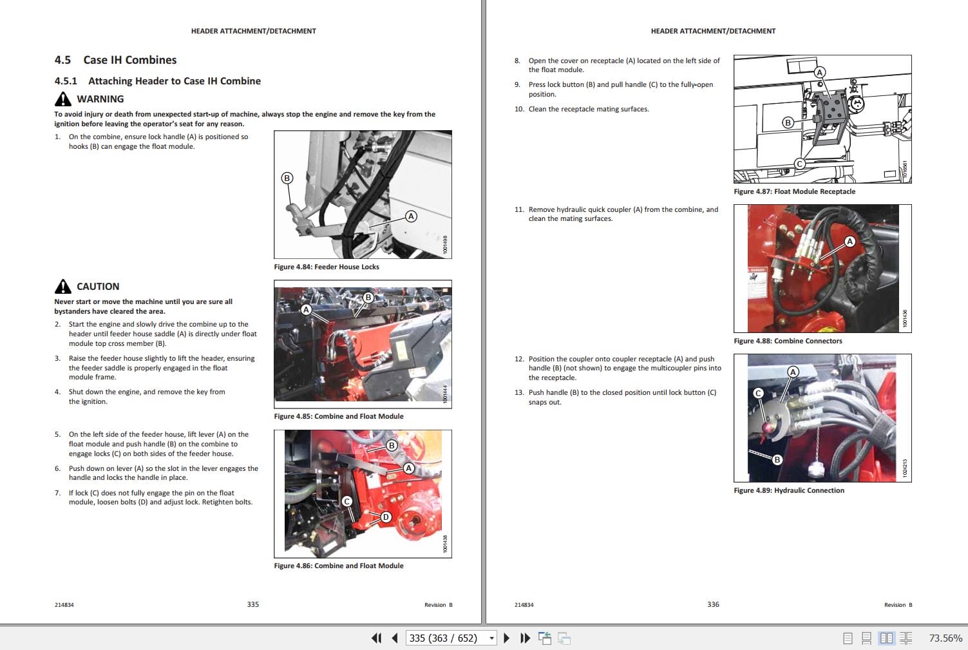
Task: Select Figure 4.84 Feeder House Locks image
Action: 363,193
